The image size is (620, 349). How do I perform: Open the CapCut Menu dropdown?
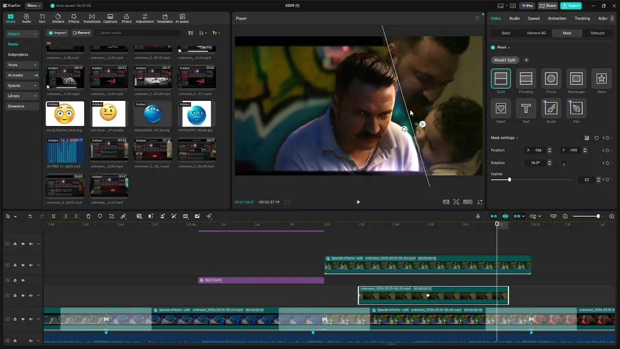(33, 6)
